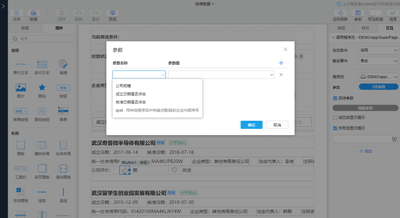The width and height of the screenshot is (400, 218).
Task: Click the plus icon to add parameter row
Action: click(281, 63)
